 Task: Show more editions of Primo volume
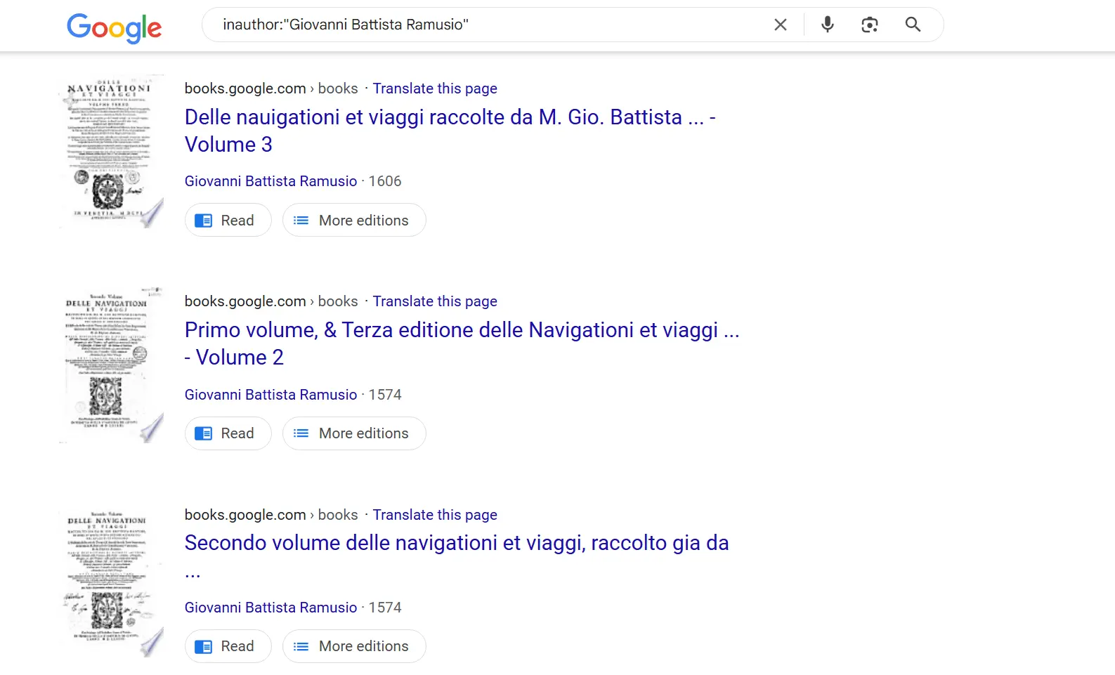point(354,433)
